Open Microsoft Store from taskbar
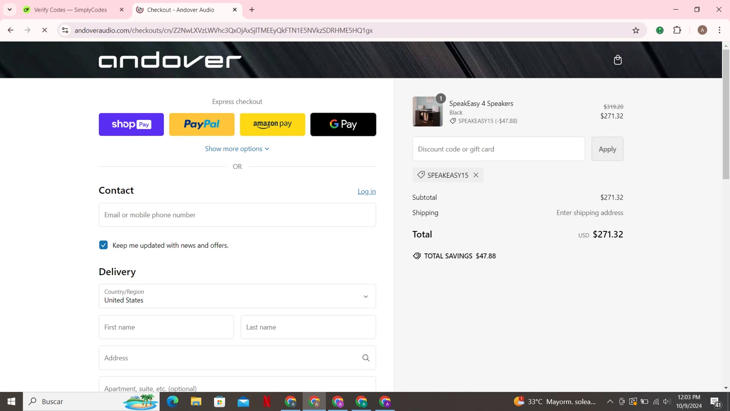Viewport: 730px width, 411px height. [x=220, y=402]
